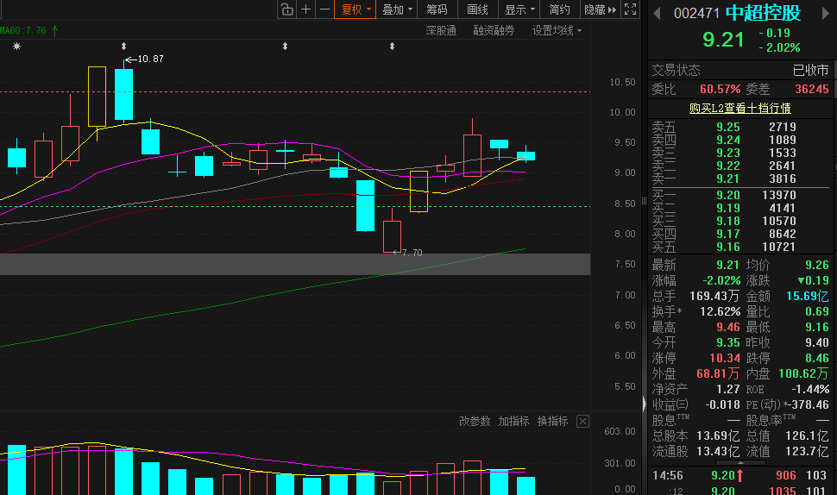This screenshot has width=837, height=495.
Task: Click the event marker above the 10.87 candle
Action: click(124, 47)
